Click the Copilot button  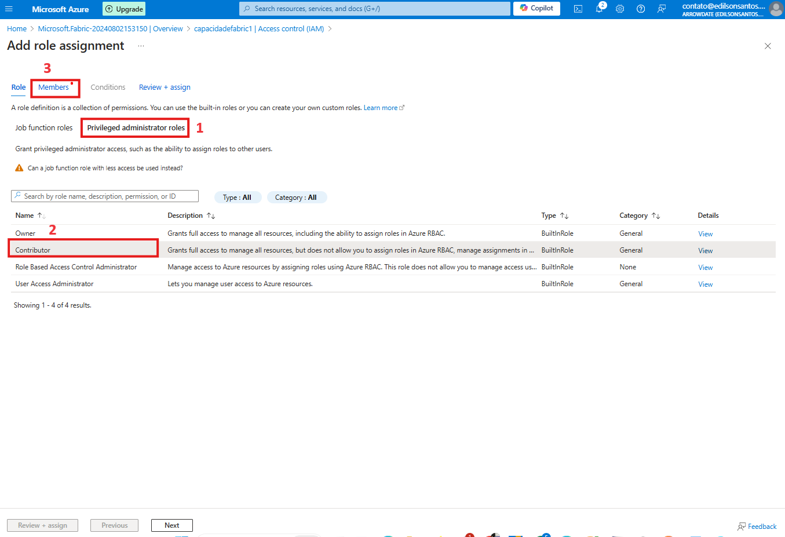pyautogui.click(x=536, y=9)
